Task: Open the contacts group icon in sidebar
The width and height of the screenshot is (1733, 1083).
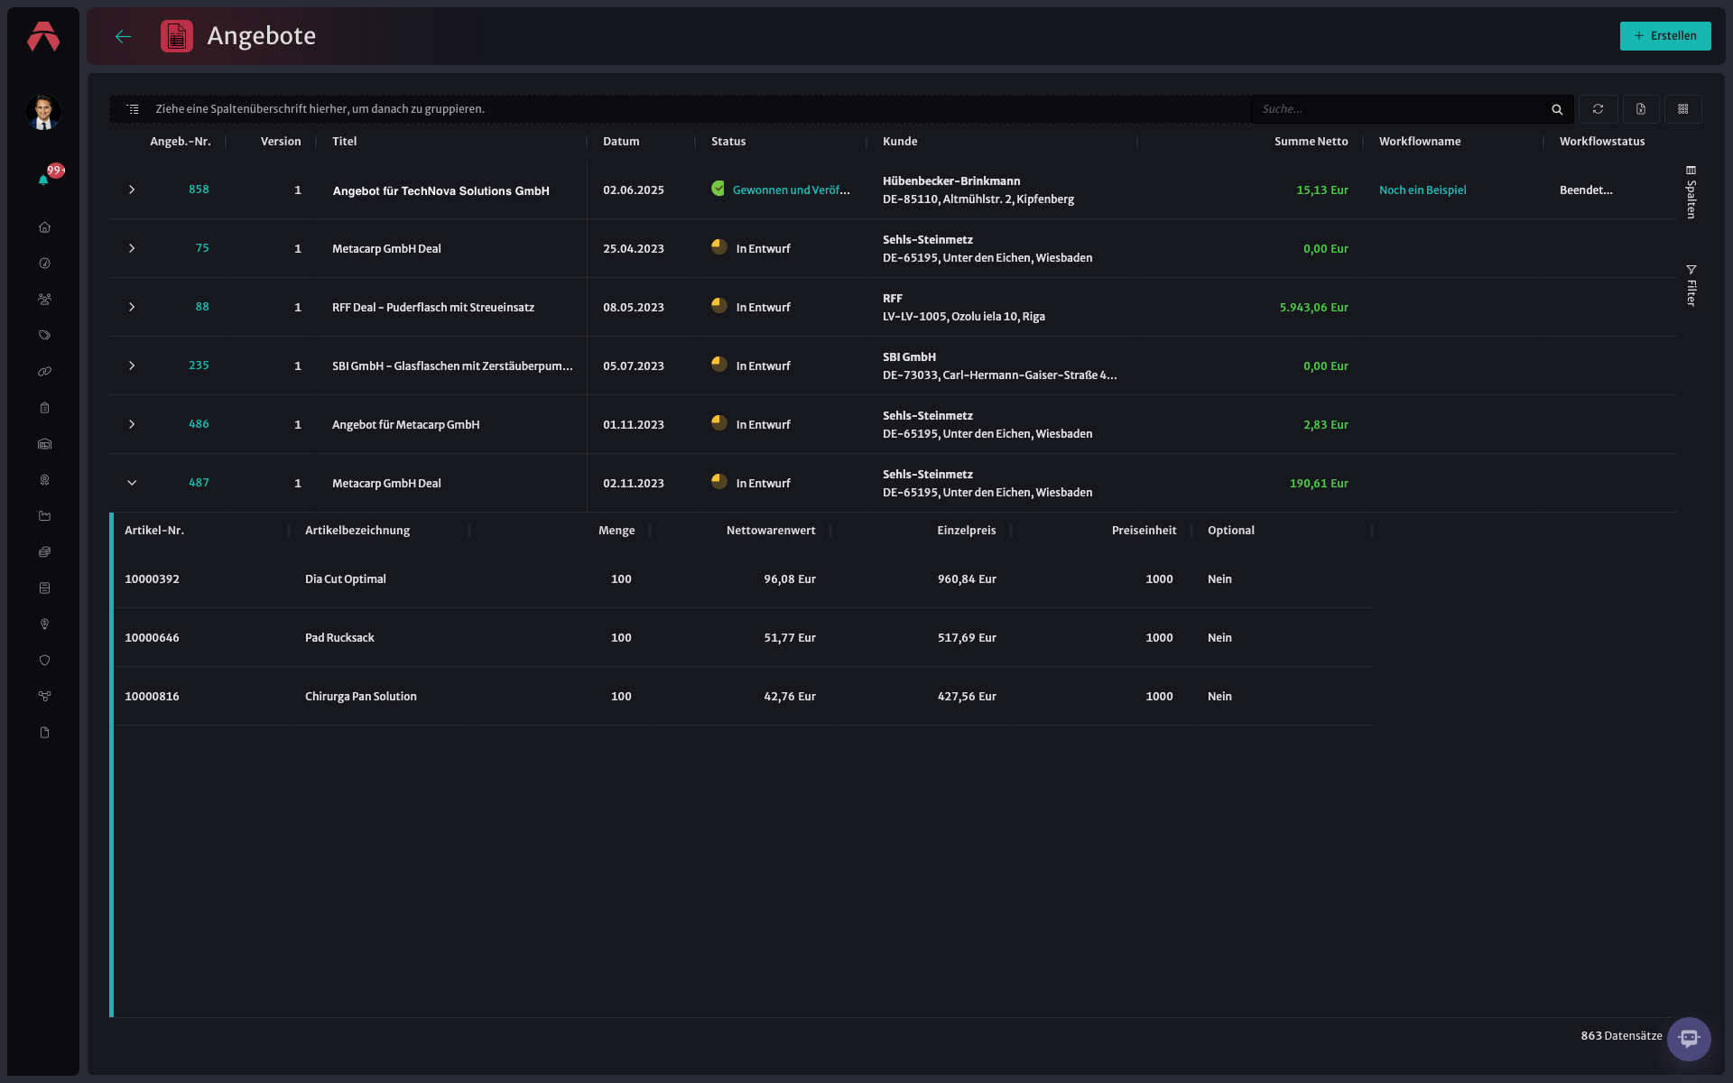Action: [44, 300]
